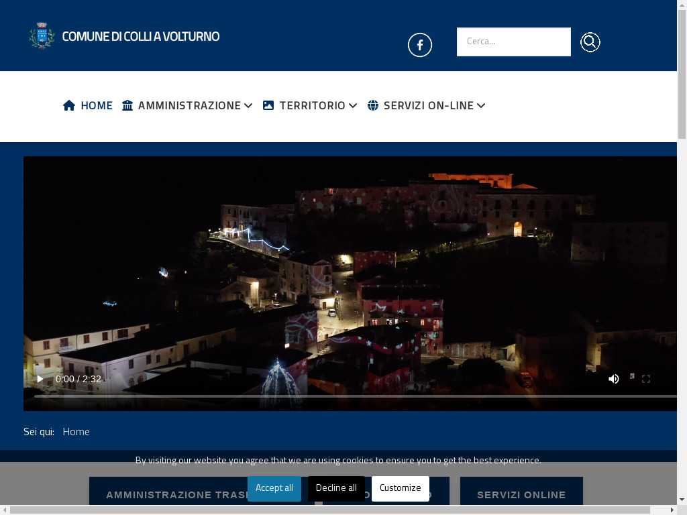Click the scrollbar down arrow

click(682, 500)
